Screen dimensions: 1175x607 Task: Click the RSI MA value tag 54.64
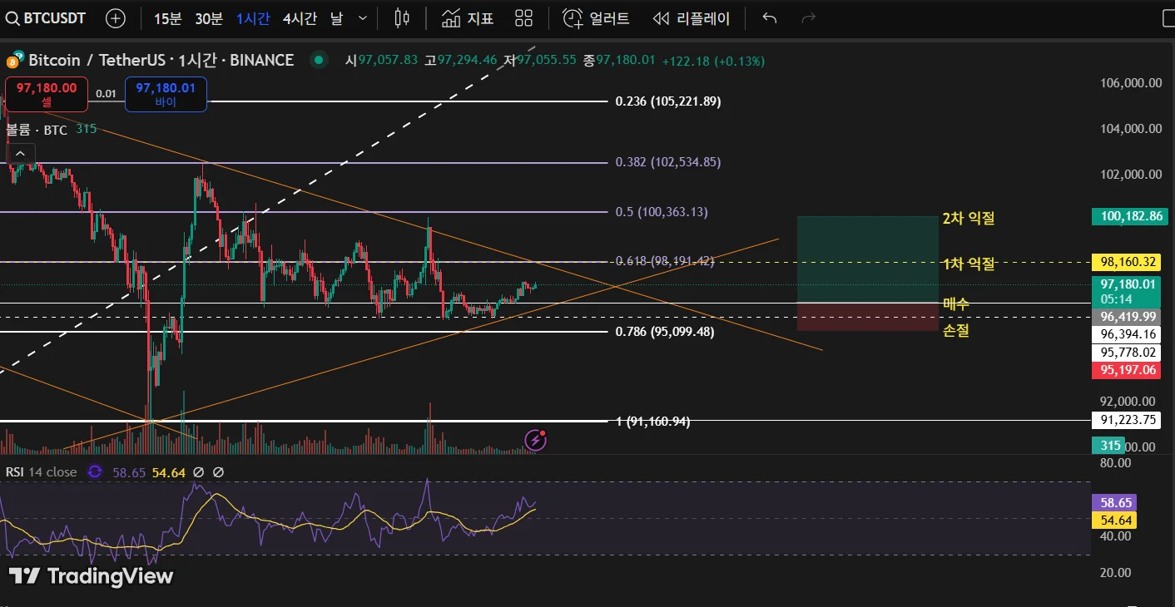[1113, 521]
